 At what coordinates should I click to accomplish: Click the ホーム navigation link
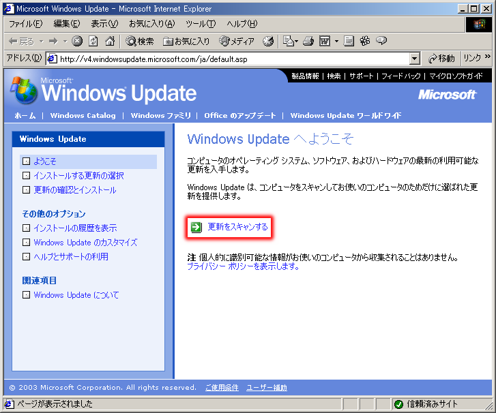(x=25, y=115)
